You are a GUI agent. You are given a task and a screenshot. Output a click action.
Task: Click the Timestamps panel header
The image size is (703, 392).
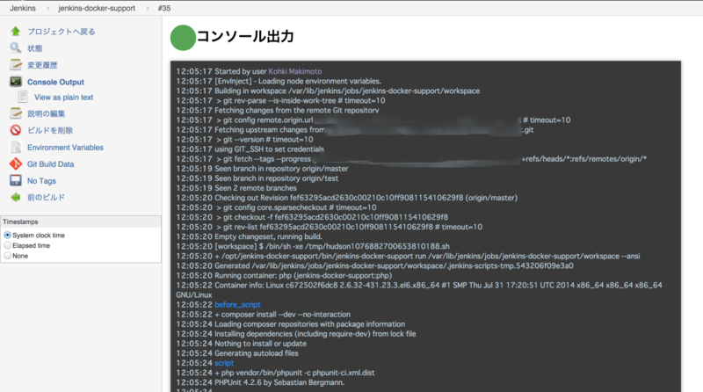tap(81, 221)
